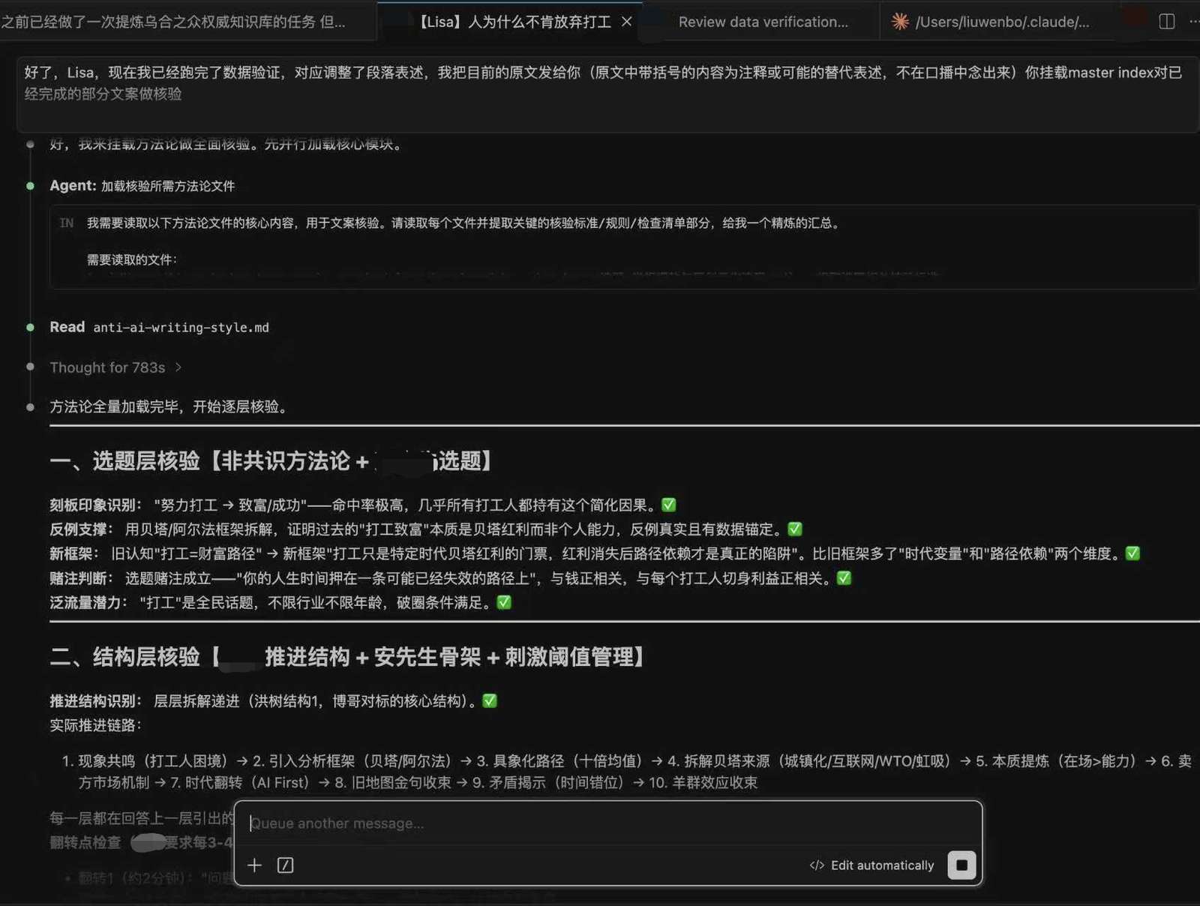Open the Read anti-ai-writing-style.md entry
Screen dimensions: 1200x906
pyautogui.click(x=159, y=327)
